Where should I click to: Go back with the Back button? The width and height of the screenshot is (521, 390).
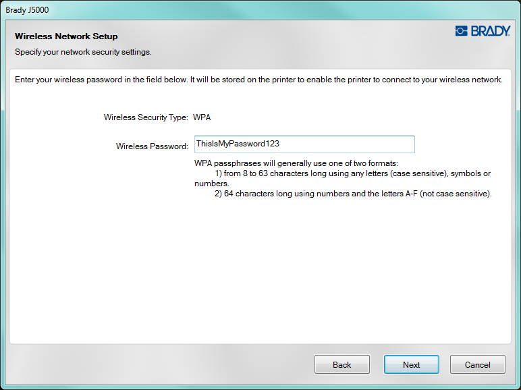click(341, 364)
